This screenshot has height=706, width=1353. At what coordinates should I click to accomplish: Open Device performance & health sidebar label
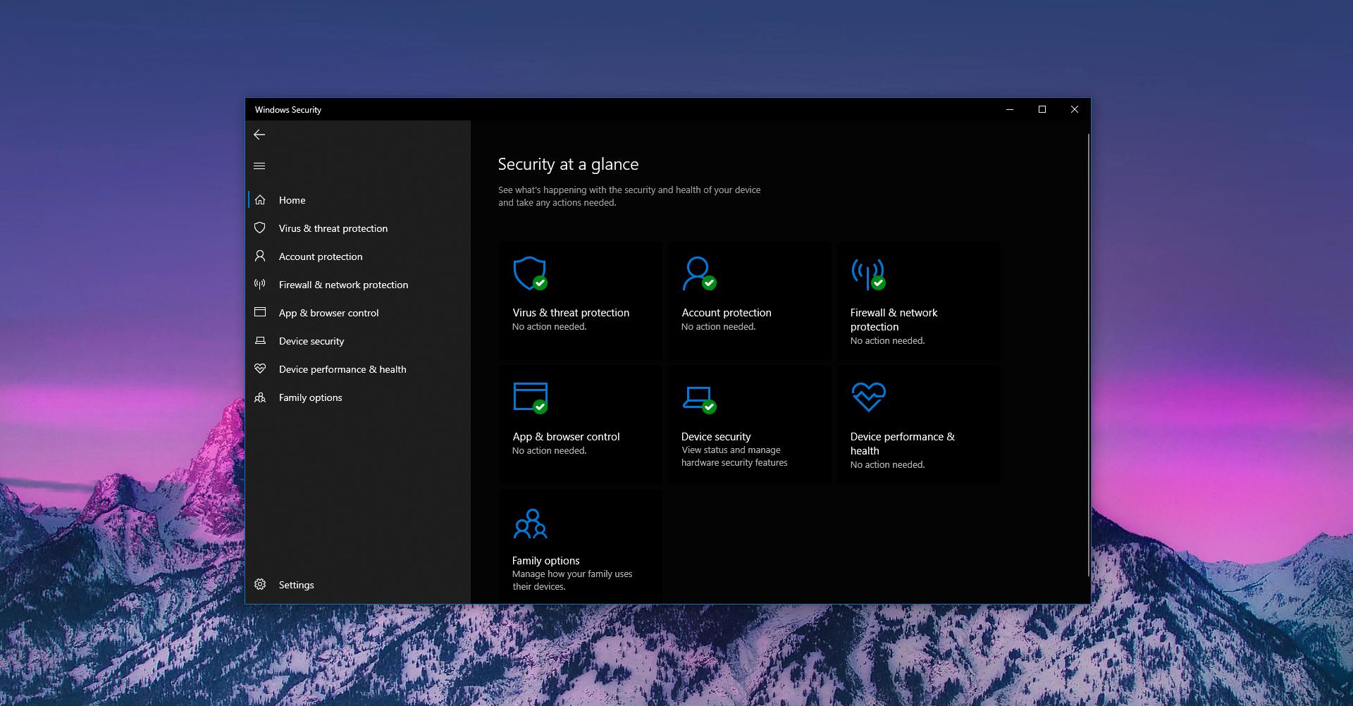coord(342,369)
